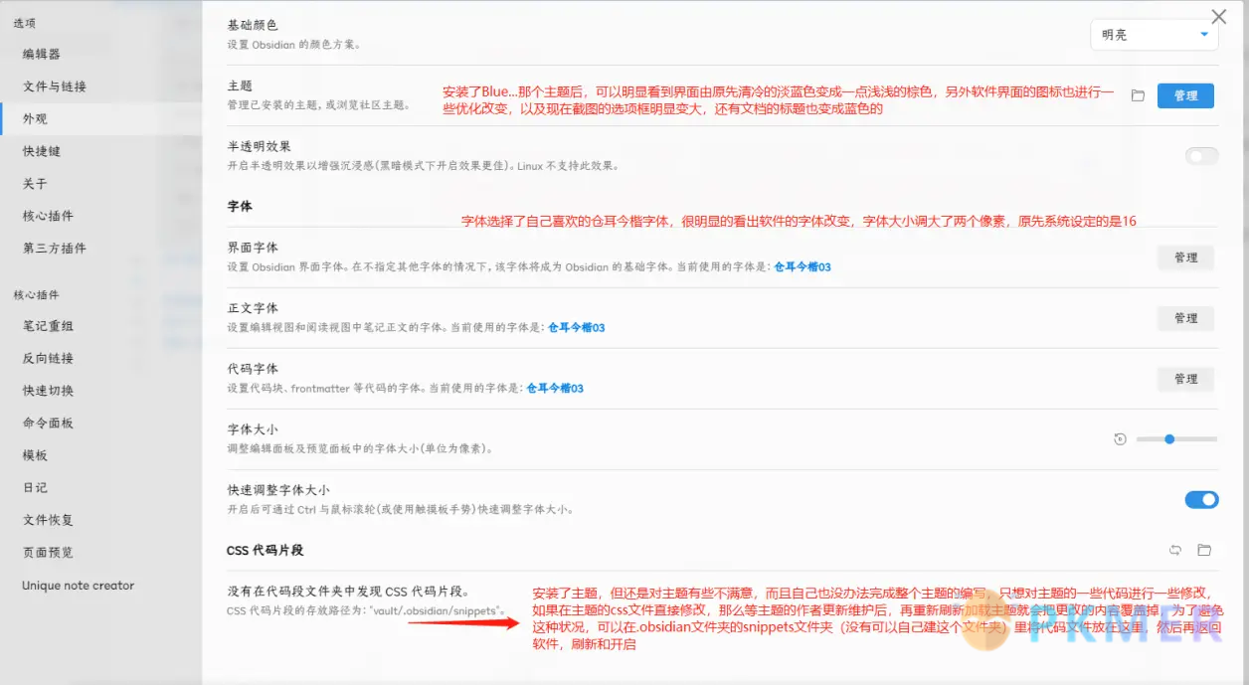1249x685 pixels.
Task: Click the 字体 section heading
Action: (240, 206)
